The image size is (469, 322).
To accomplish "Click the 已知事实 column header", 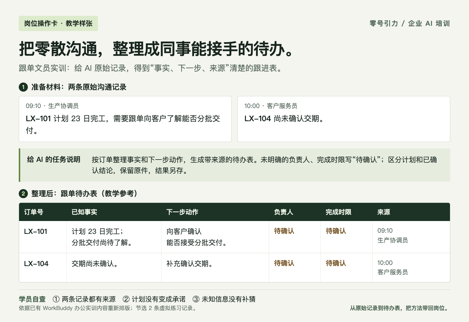I will [84, 212].
